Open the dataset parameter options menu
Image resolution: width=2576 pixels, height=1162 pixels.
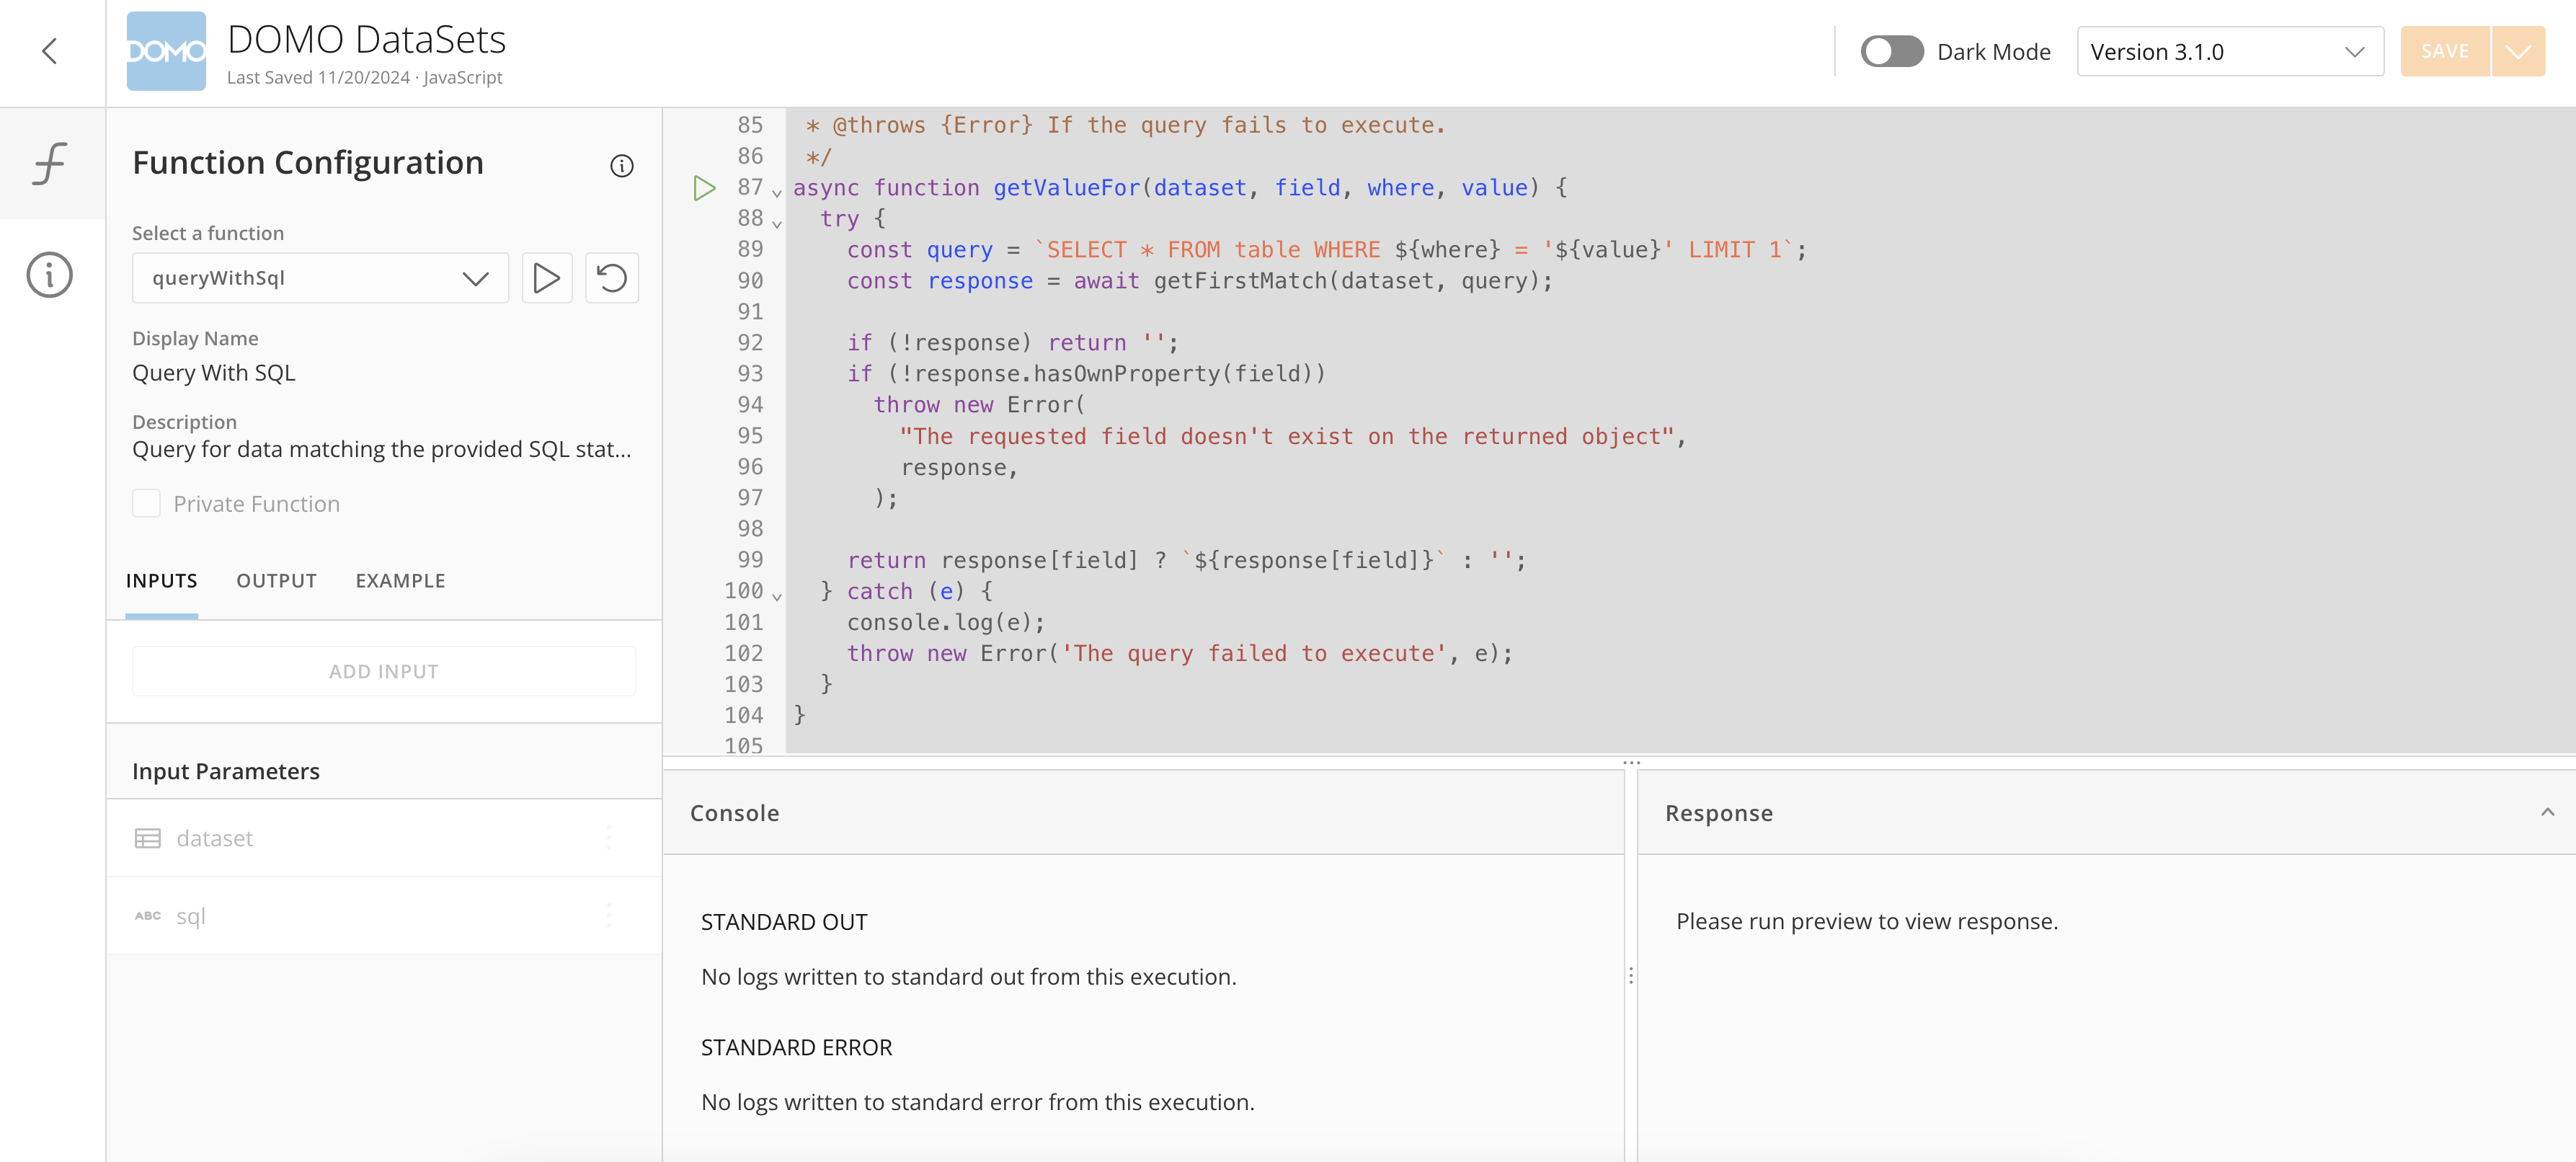pyautogui.click(x=610, y=838)
